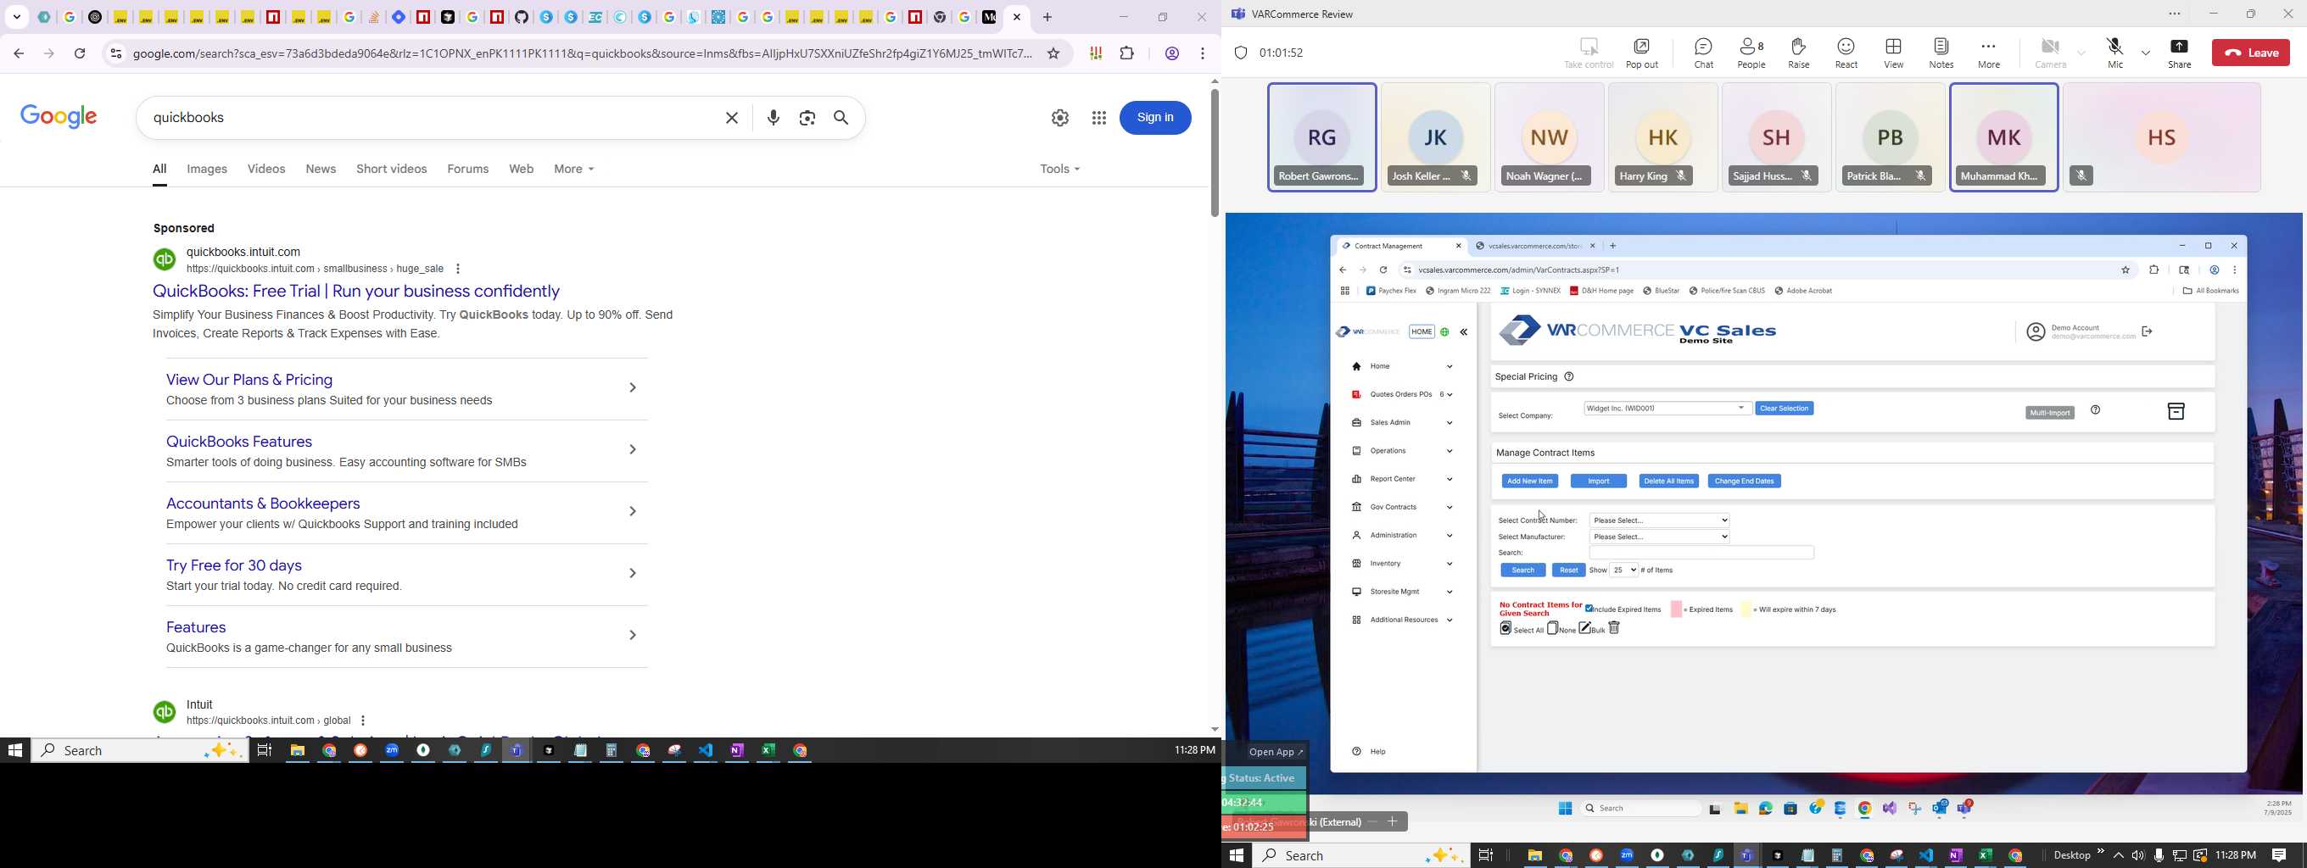Open the Teams chat panel

(1703, 53)
